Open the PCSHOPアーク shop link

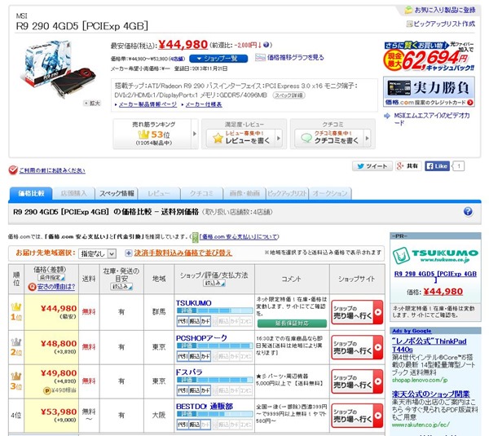point(201,338)
